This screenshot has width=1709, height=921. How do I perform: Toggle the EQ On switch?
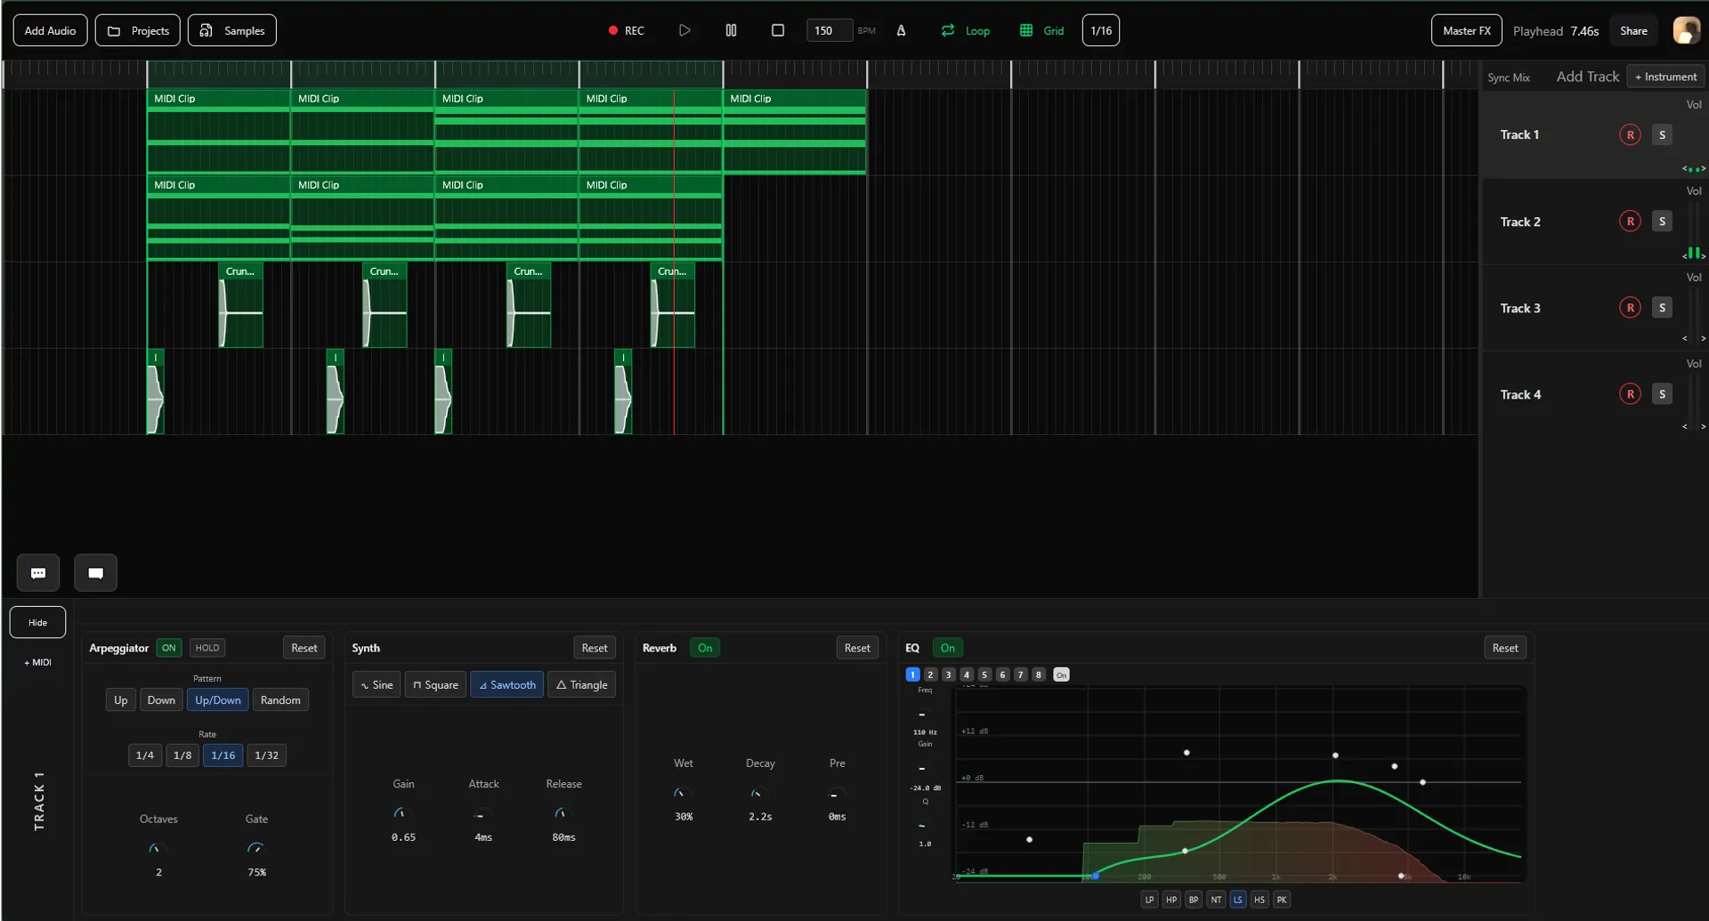[948, 647]
